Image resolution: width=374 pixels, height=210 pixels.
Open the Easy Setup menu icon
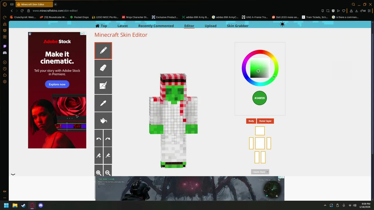click(370, 11)
